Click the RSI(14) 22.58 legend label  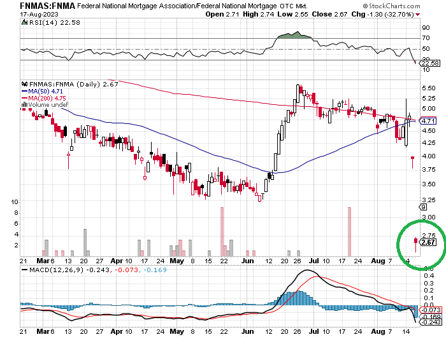point(55,22)
